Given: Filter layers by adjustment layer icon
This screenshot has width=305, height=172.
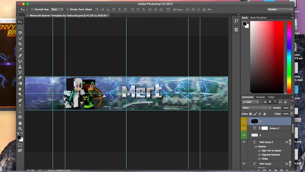Looking at the screenshot, I should 270,102.
